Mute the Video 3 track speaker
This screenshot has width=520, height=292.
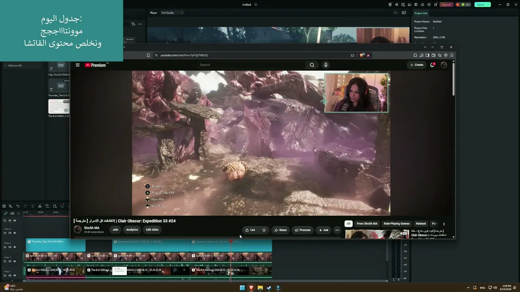click(10, 247)
